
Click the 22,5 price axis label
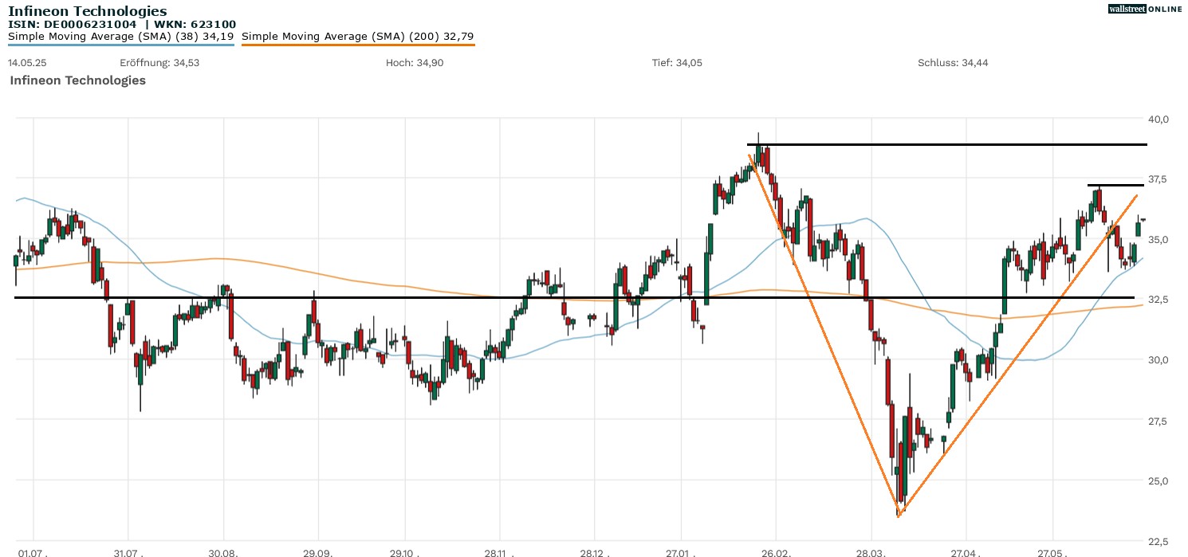tap(1158, 541)
